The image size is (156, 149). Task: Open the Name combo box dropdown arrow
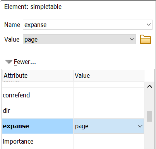click(x=149, y=25)
